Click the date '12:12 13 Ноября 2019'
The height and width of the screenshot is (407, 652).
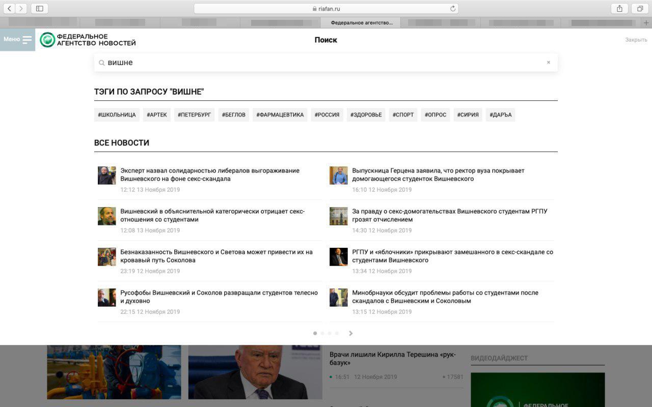tap(150, 190)
